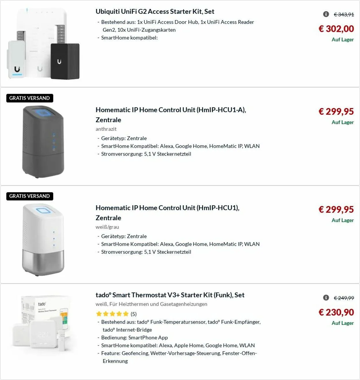Screen dimensions: 360x380
Task: Open tado° Smart Thermostat V3+ Starter Kit title
Action: 170,295
